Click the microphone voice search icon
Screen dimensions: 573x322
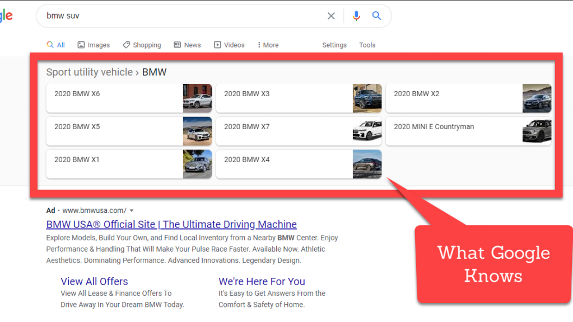point(356,16)
